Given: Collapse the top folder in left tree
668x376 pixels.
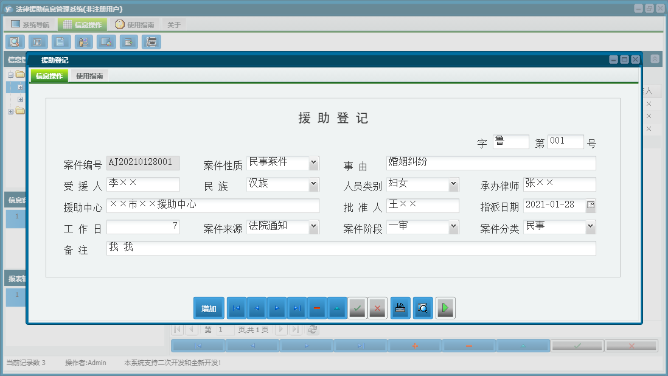Looking at the screenshot, I should [x=11, y=75].
